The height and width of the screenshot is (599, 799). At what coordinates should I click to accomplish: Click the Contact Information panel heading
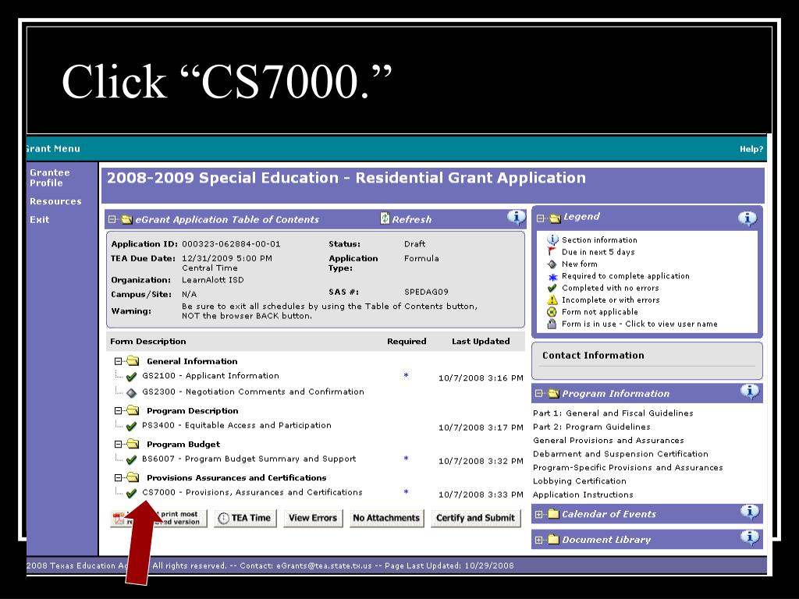click(x=593, y=356)
